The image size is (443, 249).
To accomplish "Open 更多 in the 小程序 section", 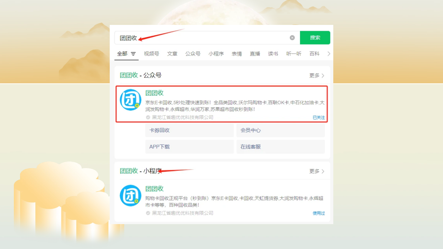I will pyautogui.click(x=317, y=171).
